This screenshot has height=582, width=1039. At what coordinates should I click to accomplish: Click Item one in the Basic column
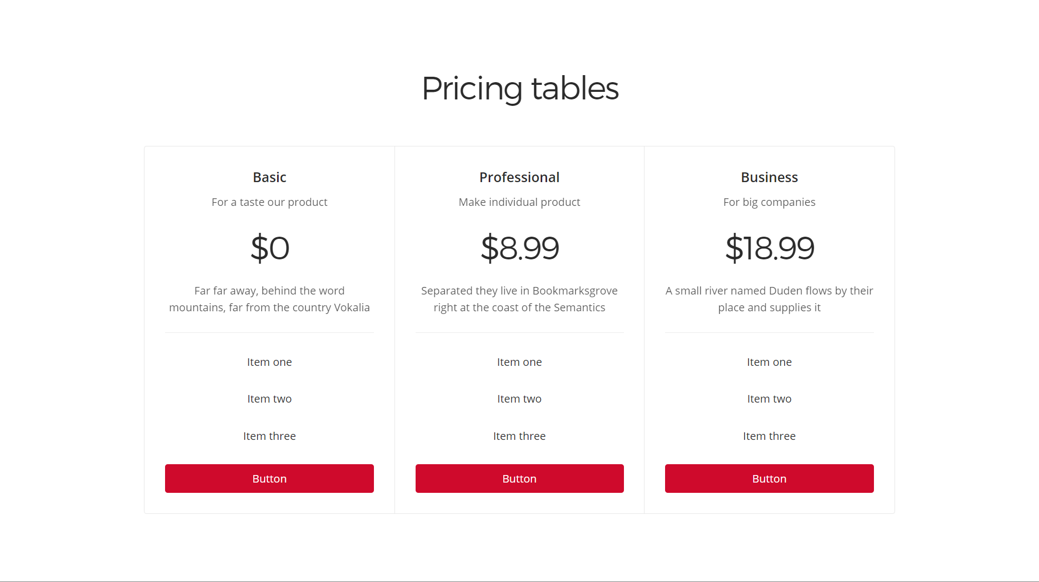(x=269, y=362)
